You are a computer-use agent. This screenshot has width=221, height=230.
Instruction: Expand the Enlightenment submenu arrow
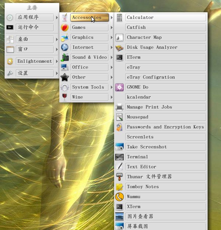tap(57, 61)
